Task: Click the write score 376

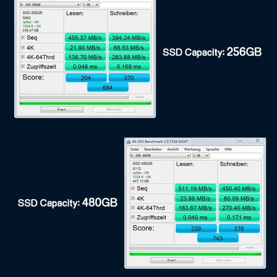Action: point(239,229)
